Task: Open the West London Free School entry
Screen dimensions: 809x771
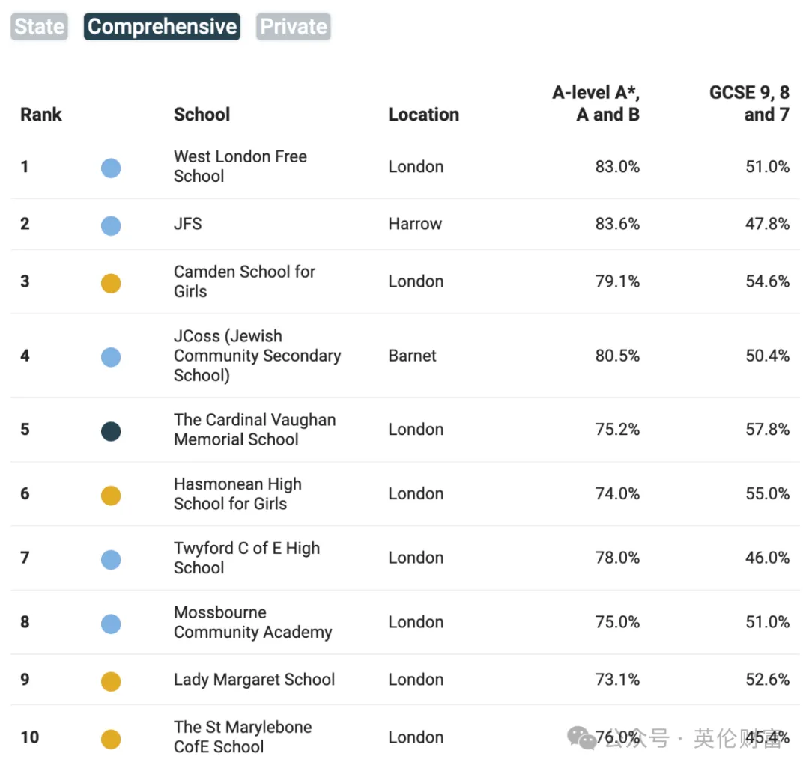Action: click(x=240, y=166)
